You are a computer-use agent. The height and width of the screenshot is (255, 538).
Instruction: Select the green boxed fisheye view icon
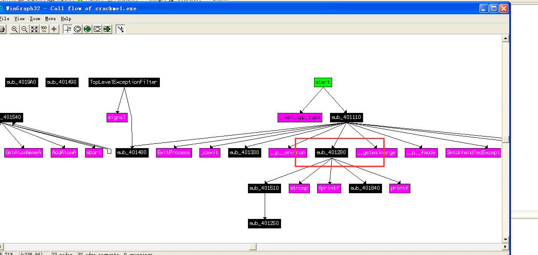pos(107,29)
